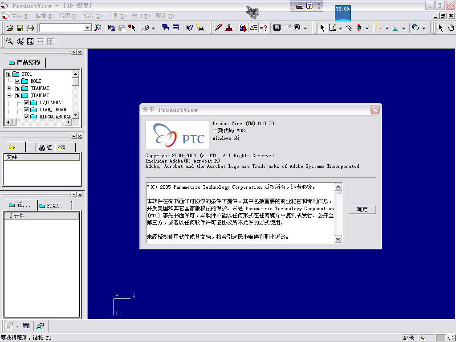Click the bottom toolbar network icon
This screenshot has width=456, height=342.
click(x=40, y=326)
